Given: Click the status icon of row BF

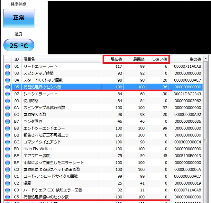Looking at the screenshot, I should pos(7,163).
